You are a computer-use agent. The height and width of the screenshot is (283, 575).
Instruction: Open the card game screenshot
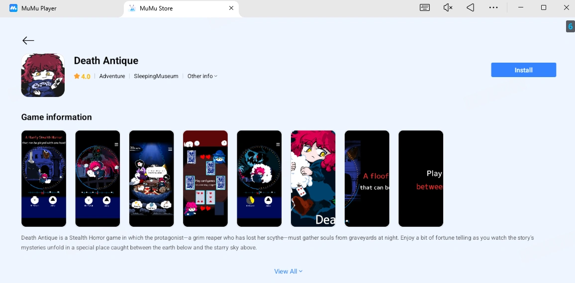tap(205, 179)
